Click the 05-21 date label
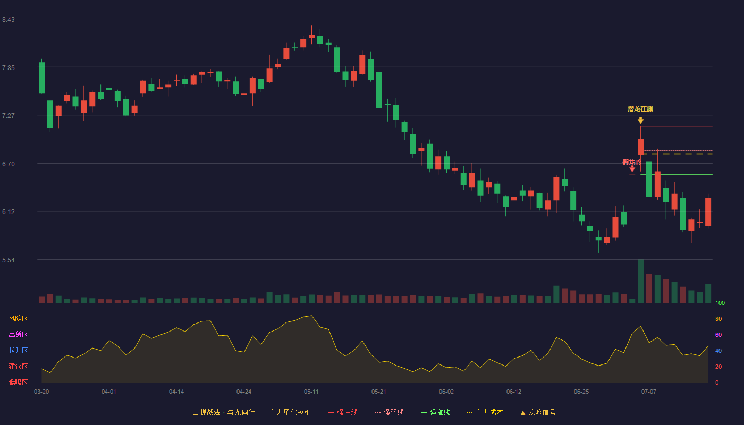Viewport: 744px width, 425px height. [379, 392]
